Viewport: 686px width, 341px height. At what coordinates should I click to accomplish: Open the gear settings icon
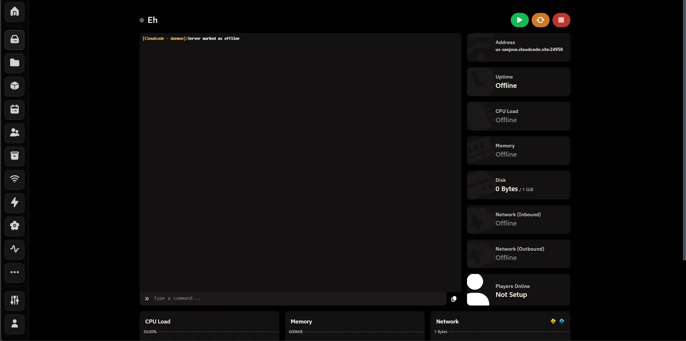tap(14, 226)
